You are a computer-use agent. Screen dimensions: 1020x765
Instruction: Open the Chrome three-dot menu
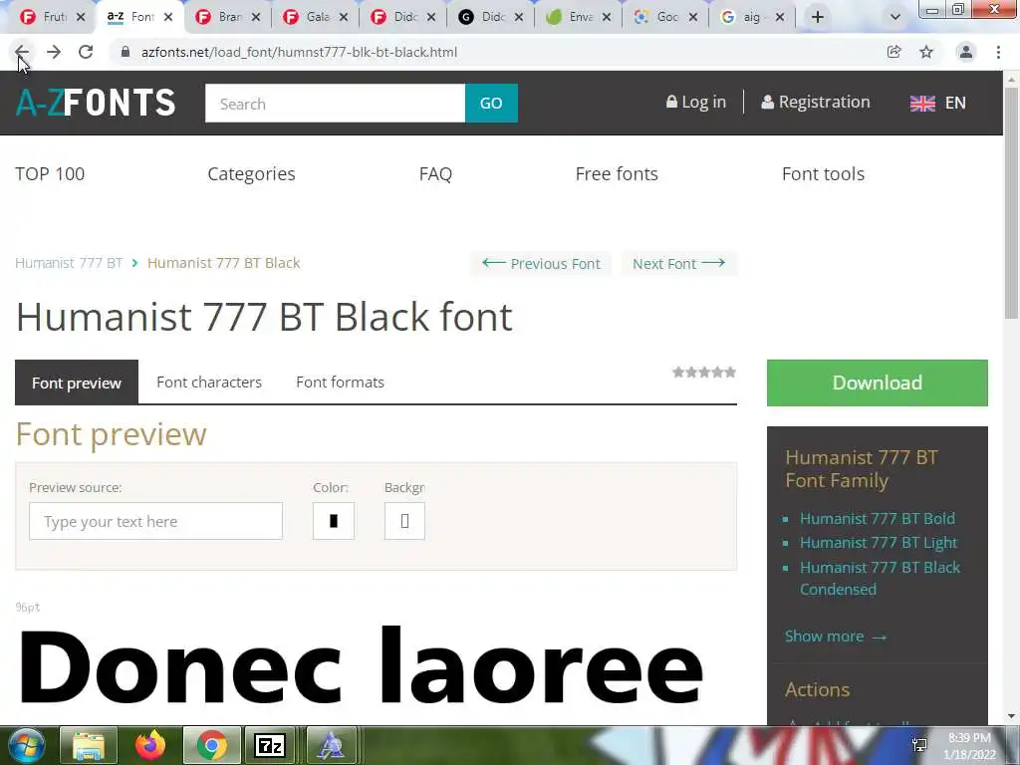click(x=998, y=52)
